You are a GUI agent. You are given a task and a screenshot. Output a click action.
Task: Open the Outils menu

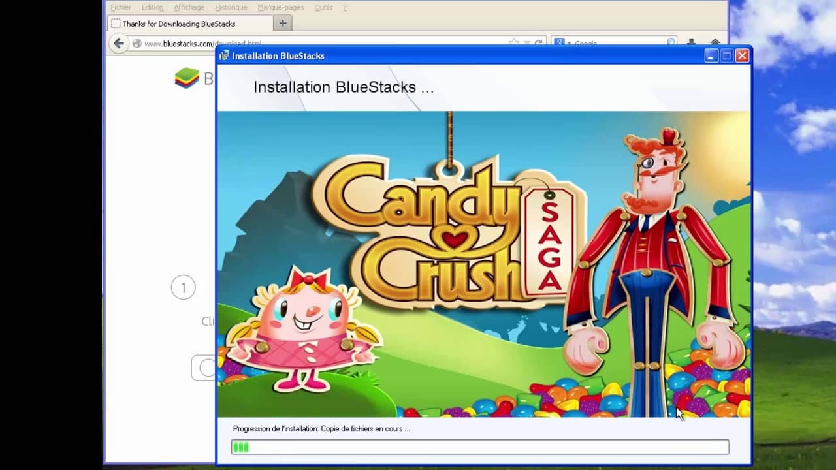click(x=323, y=7)
